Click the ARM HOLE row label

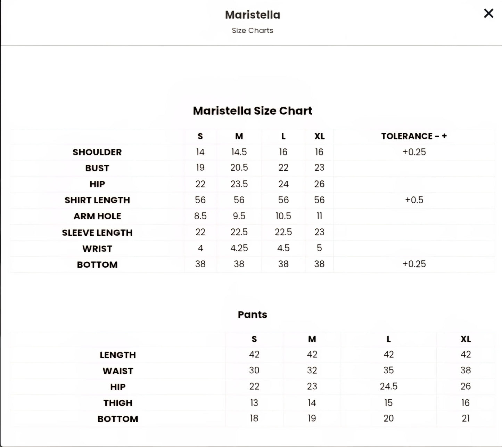(97, 216)
